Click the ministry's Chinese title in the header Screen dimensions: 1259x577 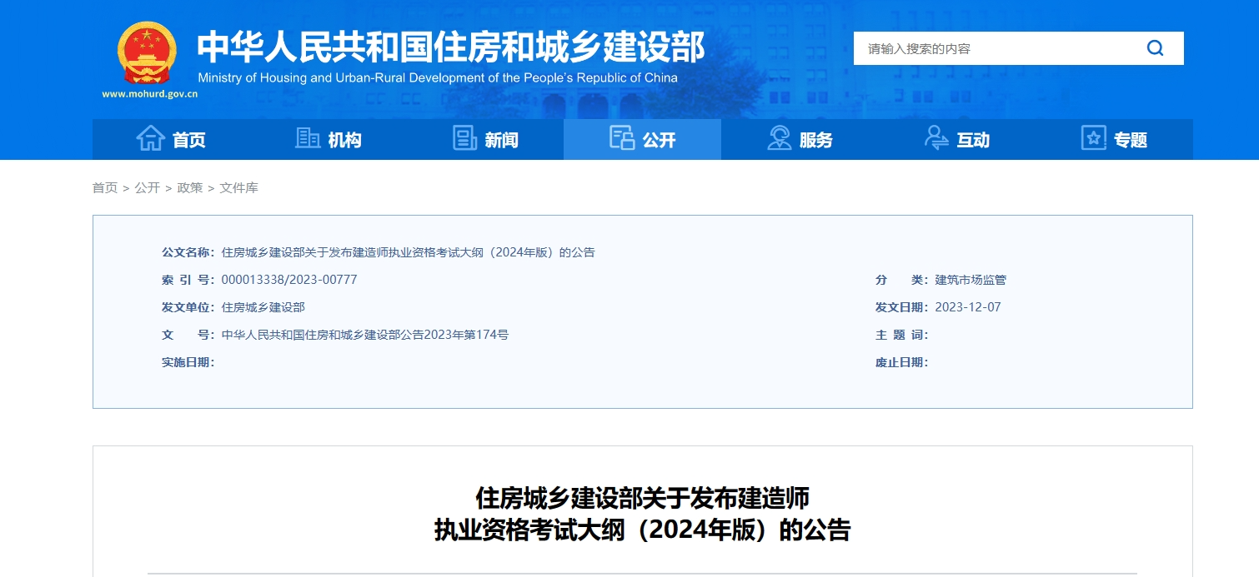coord(451,47)
